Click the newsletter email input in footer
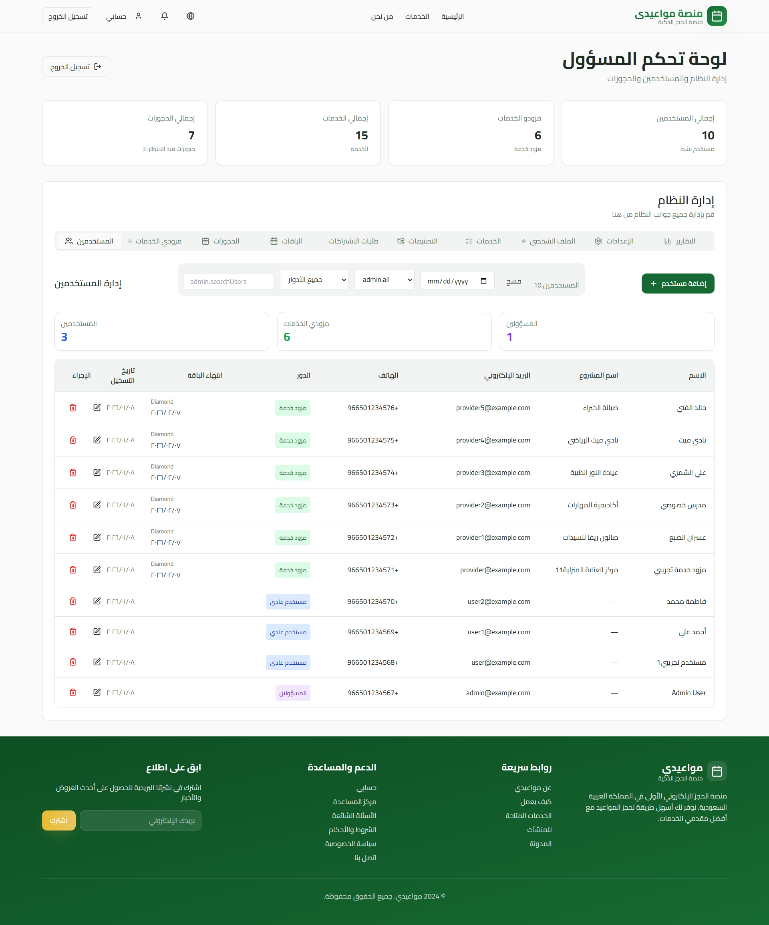Image resolution: width=769 pixels, height=925 pixels. [140, 820]
